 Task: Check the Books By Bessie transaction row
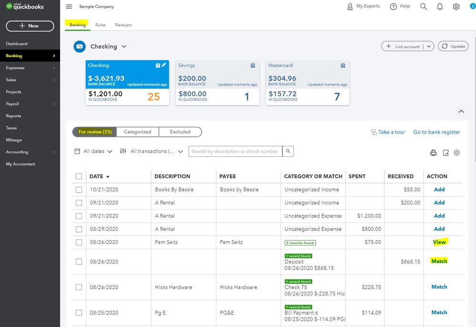pos(79,189)
